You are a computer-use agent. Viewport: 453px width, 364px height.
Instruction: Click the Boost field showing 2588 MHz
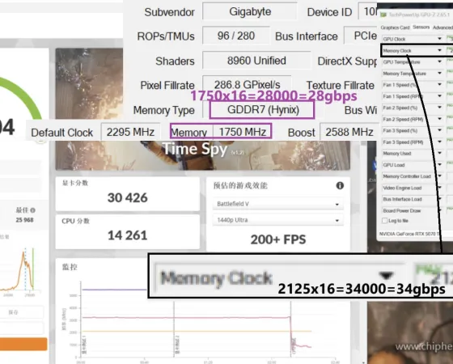[349, 133]
